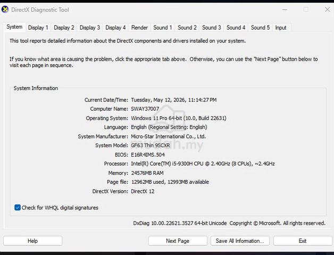Click the Intel Core i5-9300H processor value
This screenshot has width=334, height=255.
click(203, 164)
